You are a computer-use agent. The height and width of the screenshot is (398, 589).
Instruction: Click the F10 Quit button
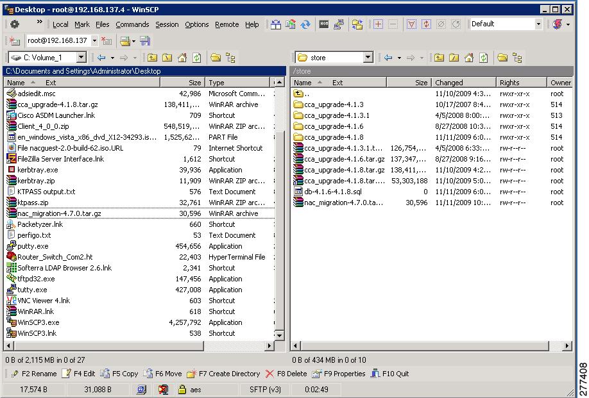pos(390,374)
